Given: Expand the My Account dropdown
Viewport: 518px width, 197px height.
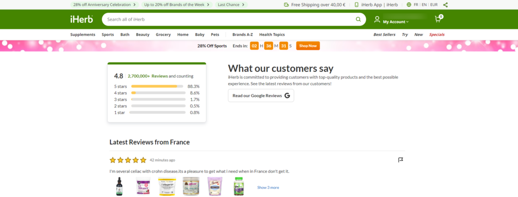Looking at the screenshot, I should [x=396, y=22].
